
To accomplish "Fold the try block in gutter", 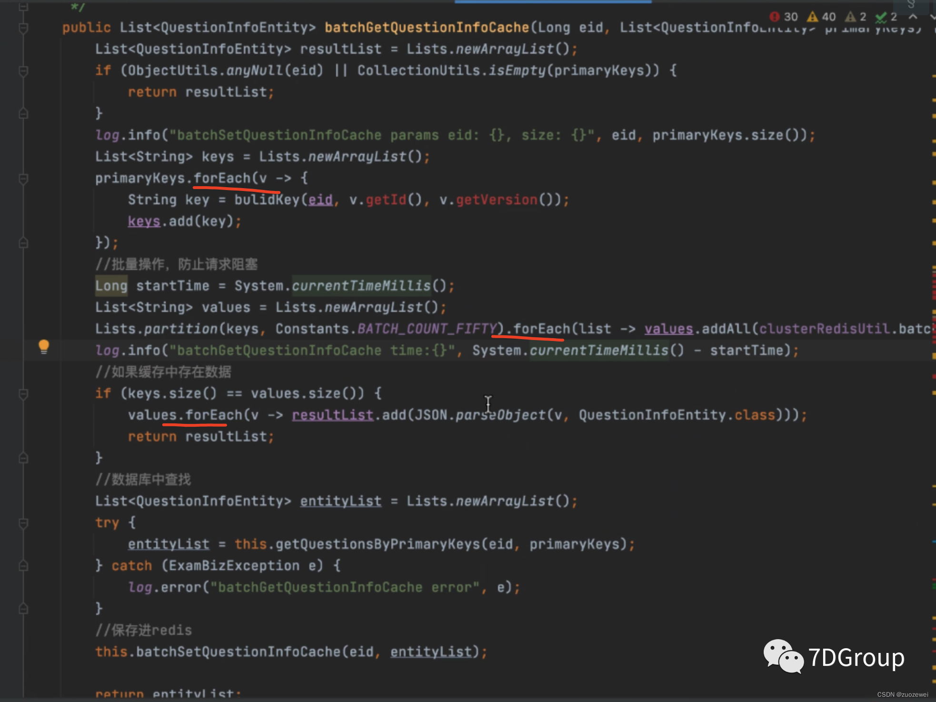I will pos(23,523).
